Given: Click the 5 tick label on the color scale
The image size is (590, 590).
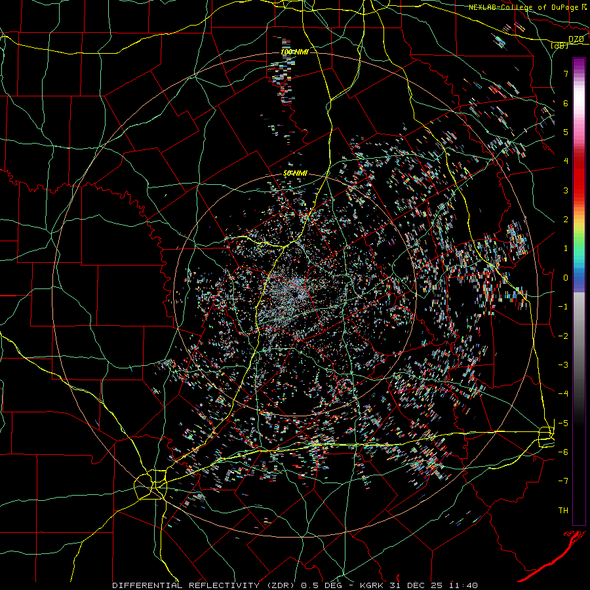Looking at the screenshot, I should [566, 132].
